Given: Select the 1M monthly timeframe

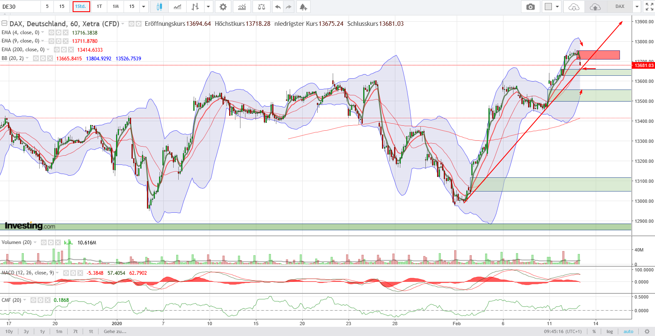Looking at the screenshot, I should point(116,7).
